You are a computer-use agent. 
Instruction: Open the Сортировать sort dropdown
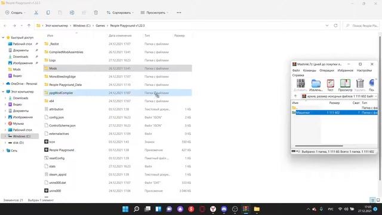(121, 13)
